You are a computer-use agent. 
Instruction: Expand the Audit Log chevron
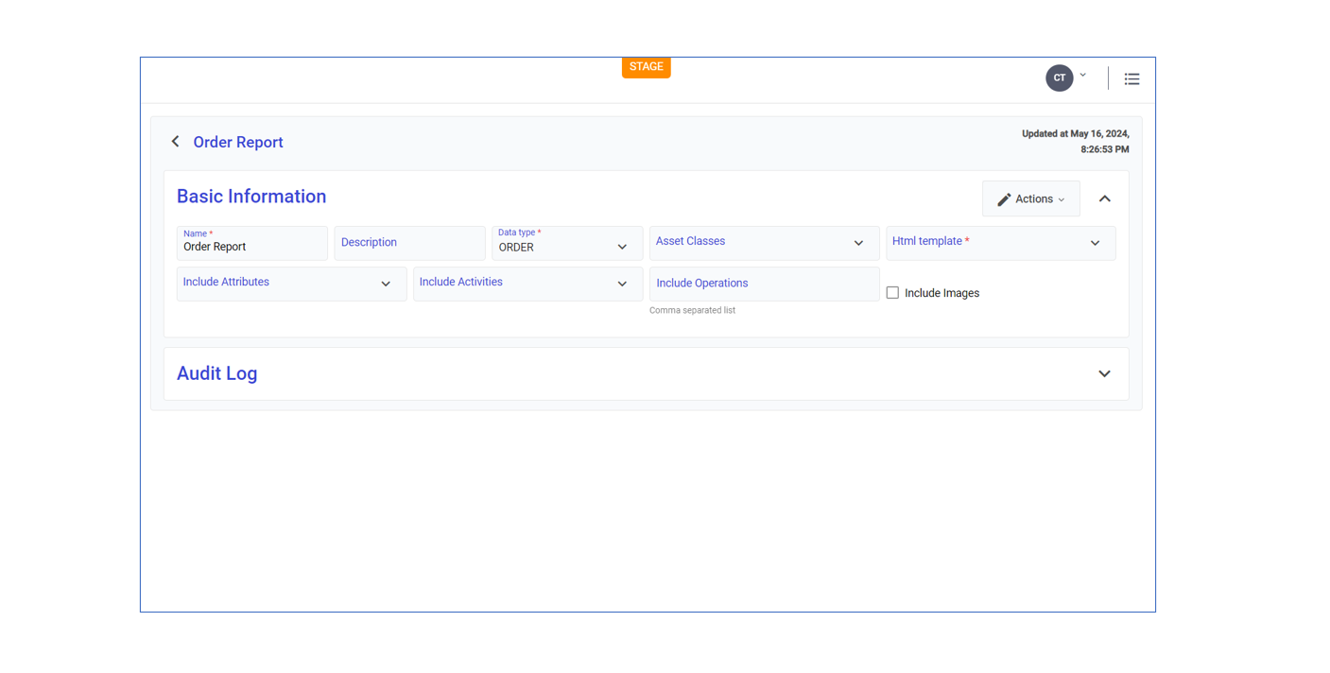pyautogui.click(x=1104, y=374)
